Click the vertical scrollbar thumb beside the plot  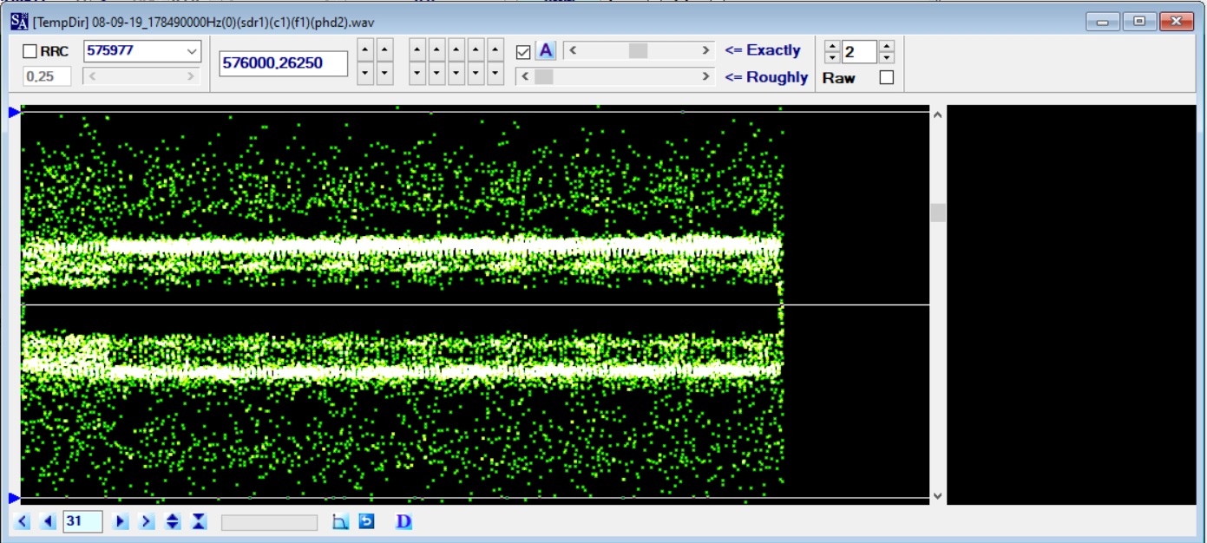coord(937,213)
